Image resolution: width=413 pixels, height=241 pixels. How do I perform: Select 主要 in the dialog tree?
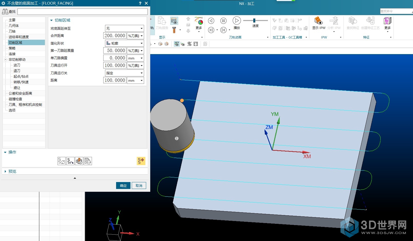[x=12, y=20]
